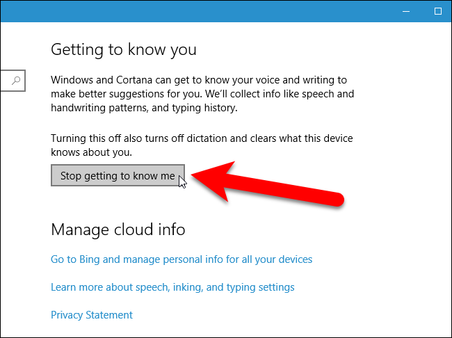Viewport: 452px width, 338px height.
Task: Focus the settings search box
Action: pyautogui.click(x=8, y=80)
